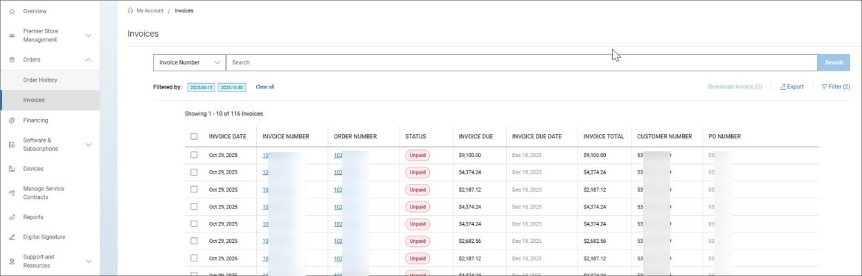862x276 pixels.
Task: Click the Software & Subscriptions icon
Action: pos(12,145)
